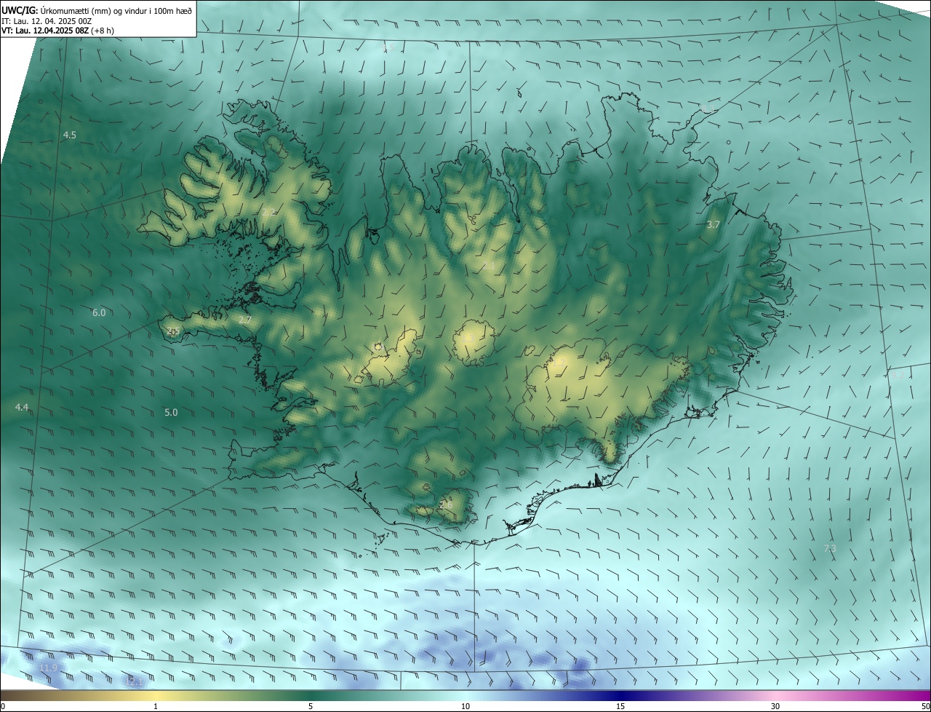Click the map value '3.7' in northeast Iceland
Viewport: 931px width, 712px height.
tap(714, 225)
